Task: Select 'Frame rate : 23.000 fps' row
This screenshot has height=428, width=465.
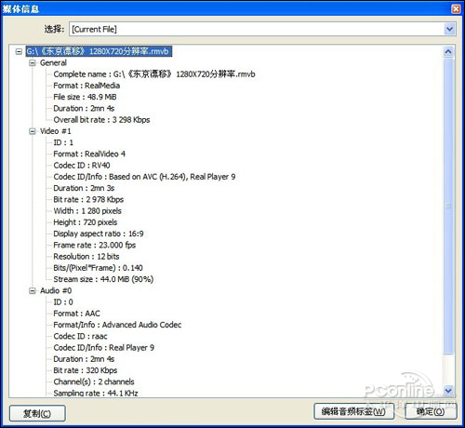Action: tap(95, 246)
